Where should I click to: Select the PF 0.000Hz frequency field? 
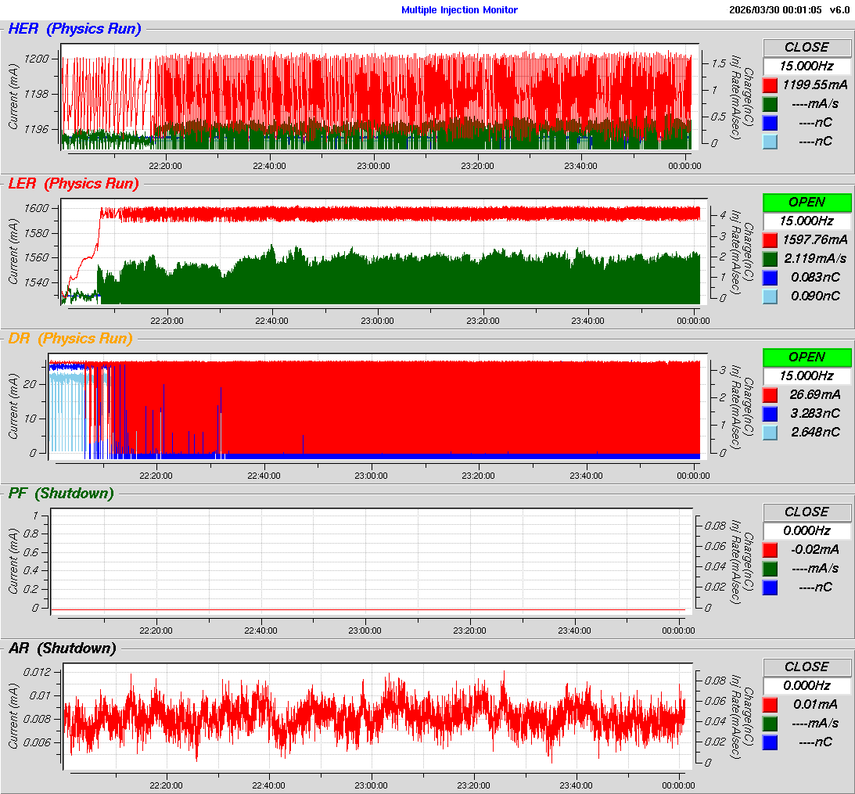(x=807, y=530)
